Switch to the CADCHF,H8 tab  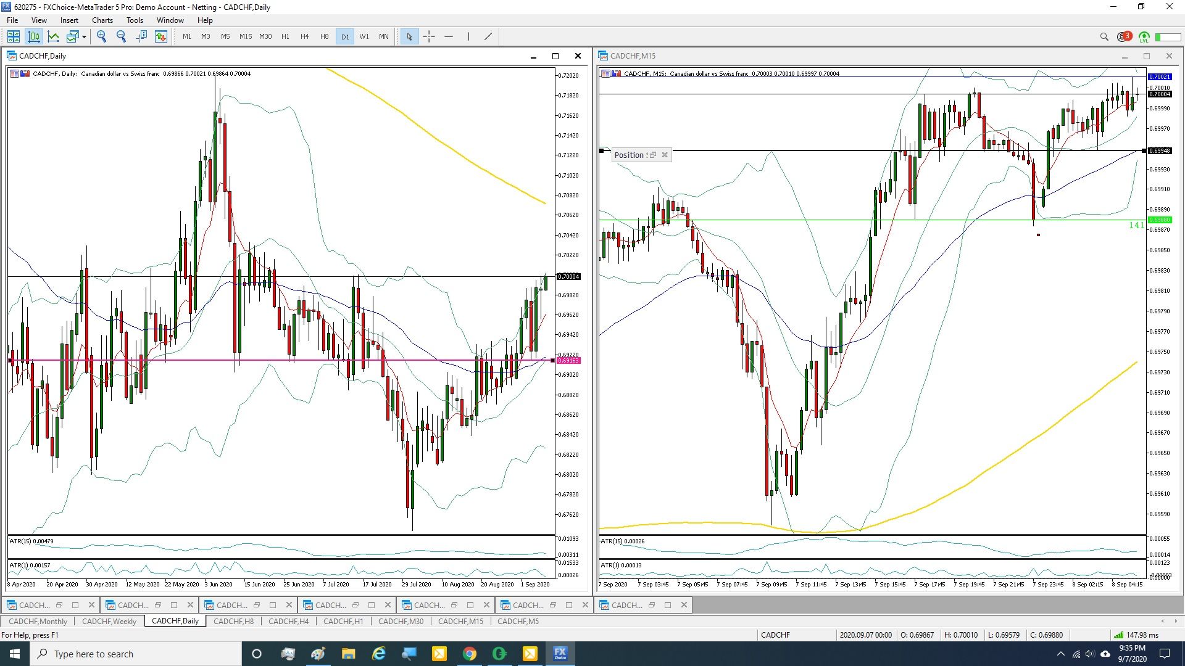coord(233,621)
